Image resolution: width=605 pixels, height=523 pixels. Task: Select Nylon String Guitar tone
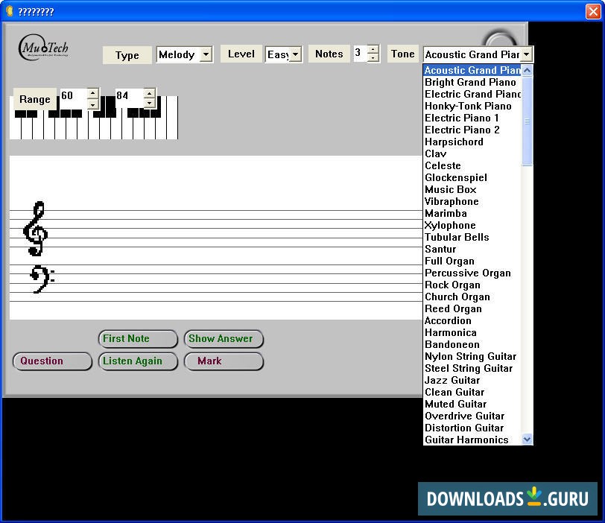472,357
